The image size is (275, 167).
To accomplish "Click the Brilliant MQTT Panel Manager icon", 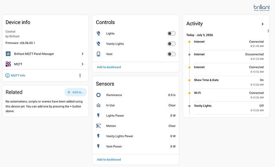I will (8, 54).
